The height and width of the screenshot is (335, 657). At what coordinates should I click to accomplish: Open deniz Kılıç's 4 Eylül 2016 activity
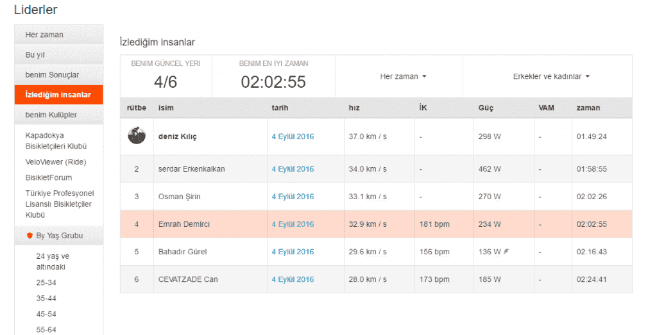click(x=293, y=136)
